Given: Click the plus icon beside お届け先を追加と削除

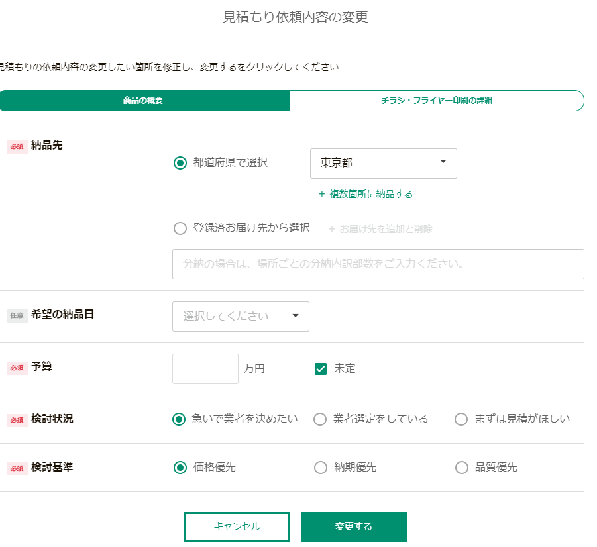Looking at the screenshot, I should click(x=331, y=229).
